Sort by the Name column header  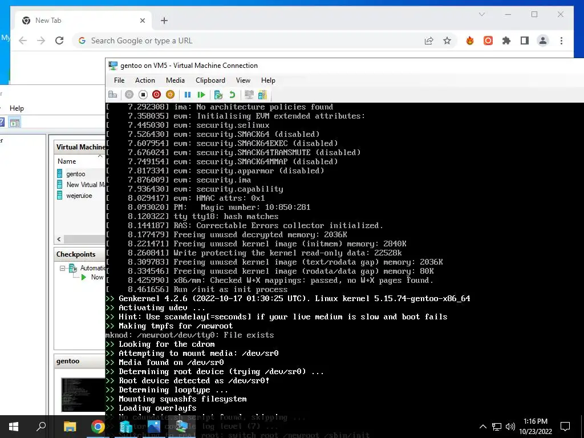click(x=67, y=161)
